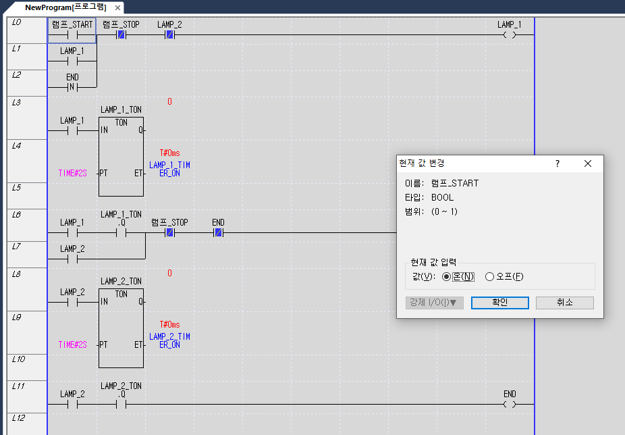Click the END negative-edge contact on L2
The height and width of the screenshot is (435, 625).
[x=72, y=87]
